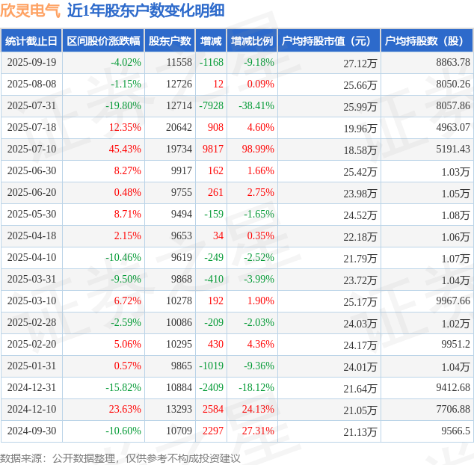Select the date cell 2025-03-10
This screenshot has width=474, height=465.
tap(31, 301)
